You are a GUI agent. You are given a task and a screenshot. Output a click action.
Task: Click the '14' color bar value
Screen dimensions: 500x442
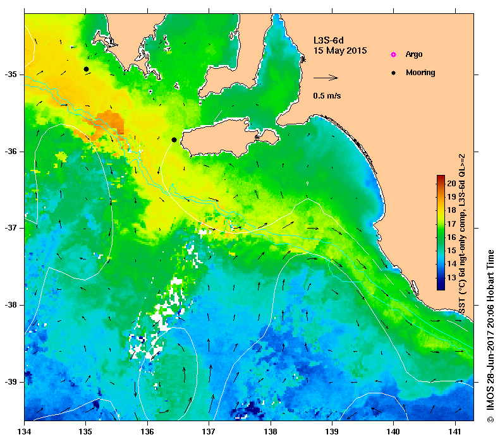tap(451, 264)
